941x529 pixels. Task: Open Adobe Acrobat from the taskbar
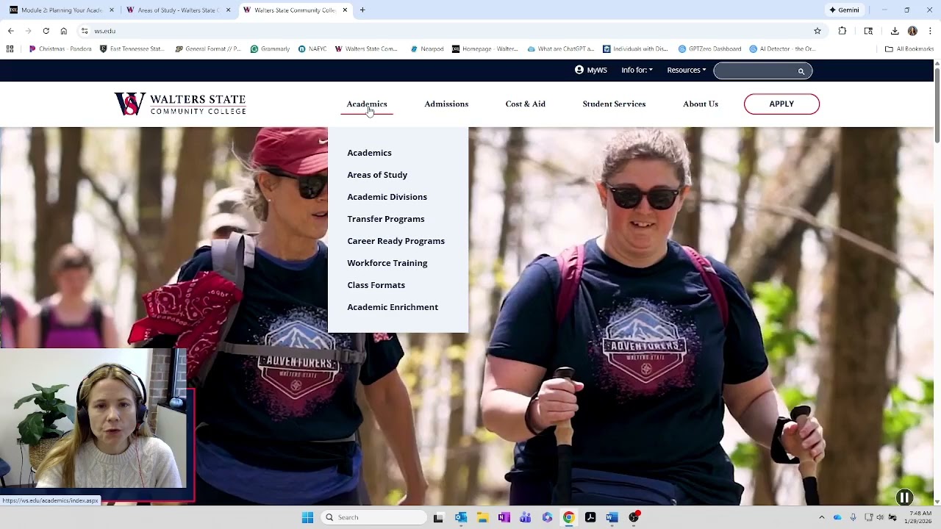pyautogui.click(x=590, y=517)
